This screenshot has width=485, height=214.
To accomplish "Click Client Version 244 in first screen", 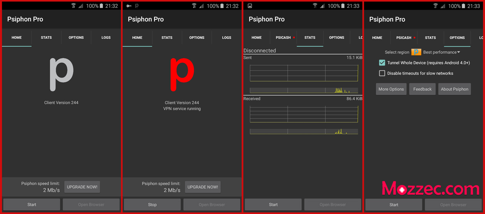I will point(62,103).
